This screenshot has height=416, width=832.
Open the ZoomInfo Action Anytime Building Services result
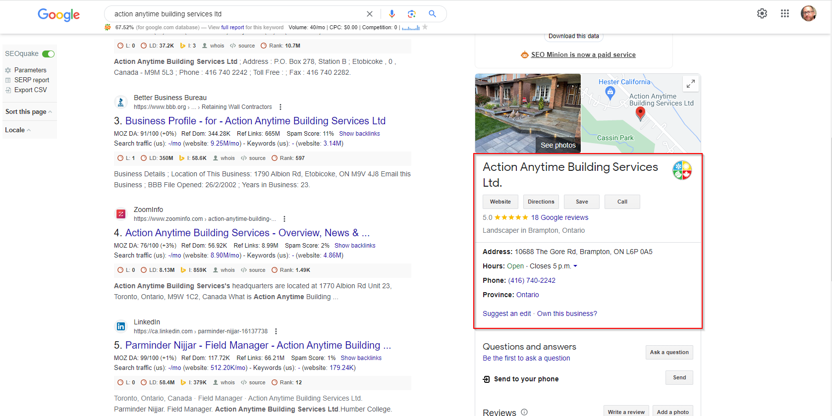247,233
